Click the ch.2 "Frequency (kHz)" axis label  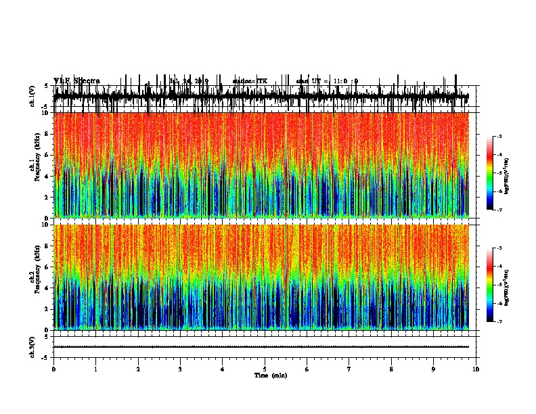pyautogui.click(x=37, y=269)
